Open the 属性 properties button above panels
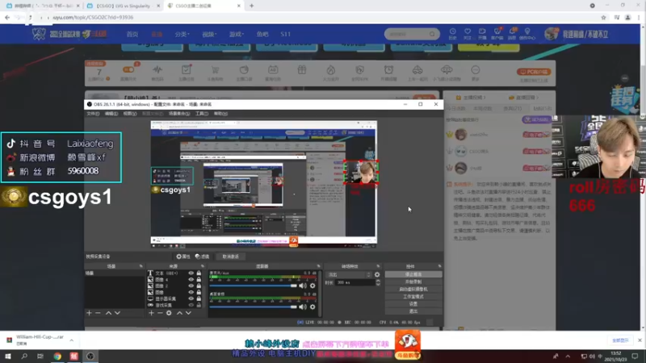The width and height of the screenshot is (646, 363). click(x=183, y=257)
